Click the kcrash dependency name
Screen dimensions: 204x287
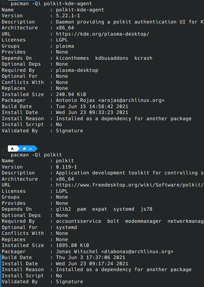[x=143, y=58]
